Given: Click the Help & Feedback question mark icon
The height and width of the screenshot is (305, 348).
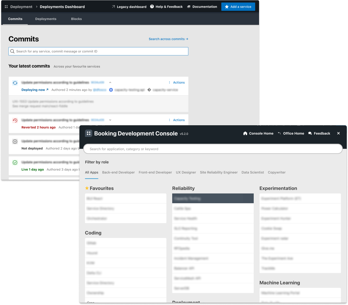Looking at the screenshot, I should tap(152, 7).
